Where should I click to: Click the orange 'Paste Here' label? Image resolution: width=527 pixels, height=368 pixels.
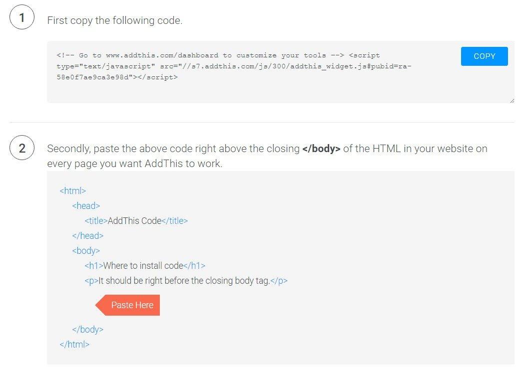(x=128, y=305)
